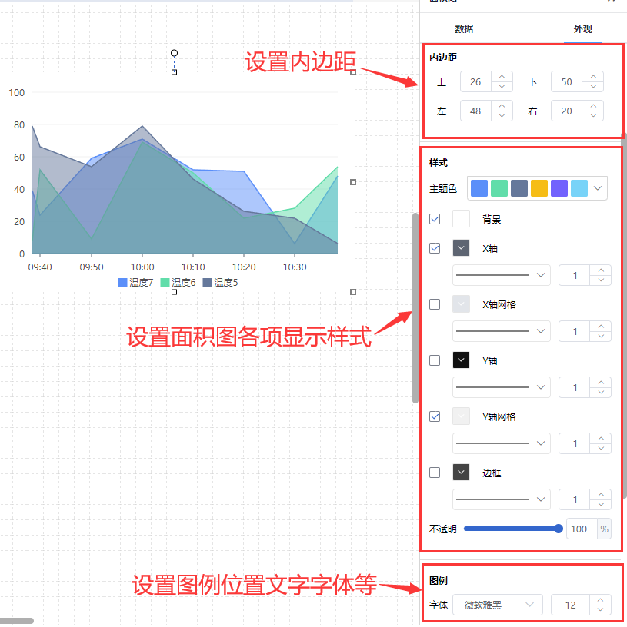Increase the legend font size
Image resolution: width=627 pixels, height=627 pixels.
click(600, 599)
